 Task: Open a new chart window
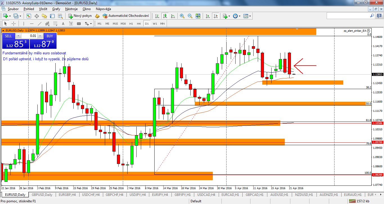[5, 16]
